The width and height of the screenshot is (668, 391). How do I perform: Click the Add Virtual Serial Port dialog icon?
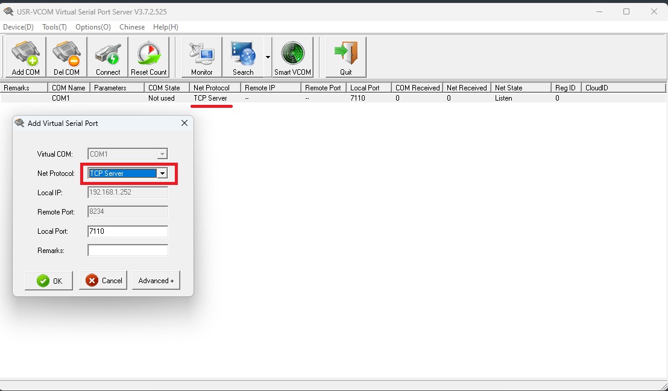click(x=20, y=123)
